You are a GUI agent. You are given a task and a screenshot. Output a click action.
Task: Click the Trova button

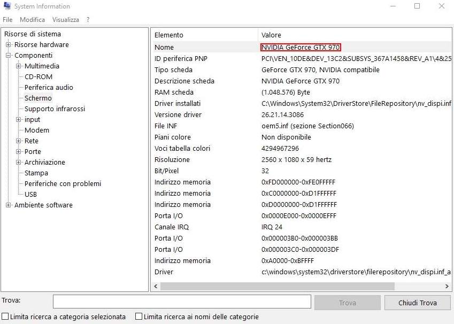pyautogui.click(x=347, y=303)
